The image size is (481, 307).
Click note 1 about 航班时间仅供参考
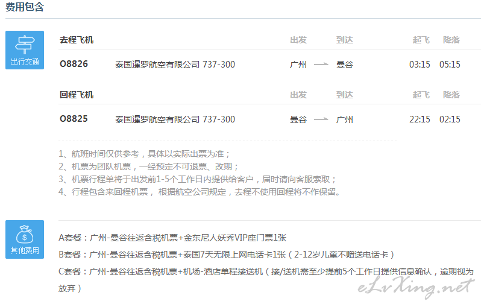click(144, 154)
